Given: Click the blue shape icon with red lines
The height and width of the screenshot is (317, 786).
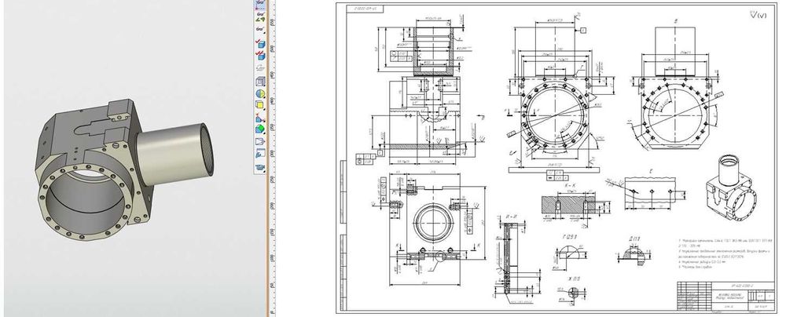Looking at the screenshot, I should click(259, 118).
